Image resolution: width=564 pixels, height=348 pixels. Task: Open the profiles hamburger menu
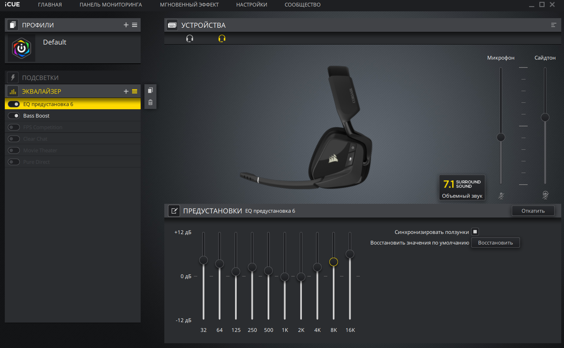point(134,25)
